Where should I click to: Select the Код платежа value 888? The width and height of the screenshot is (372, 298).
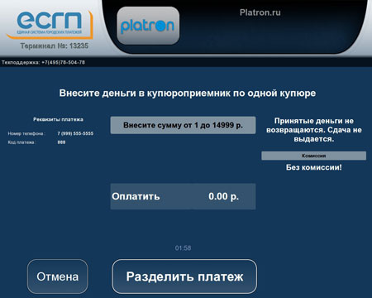coord(61,142)
